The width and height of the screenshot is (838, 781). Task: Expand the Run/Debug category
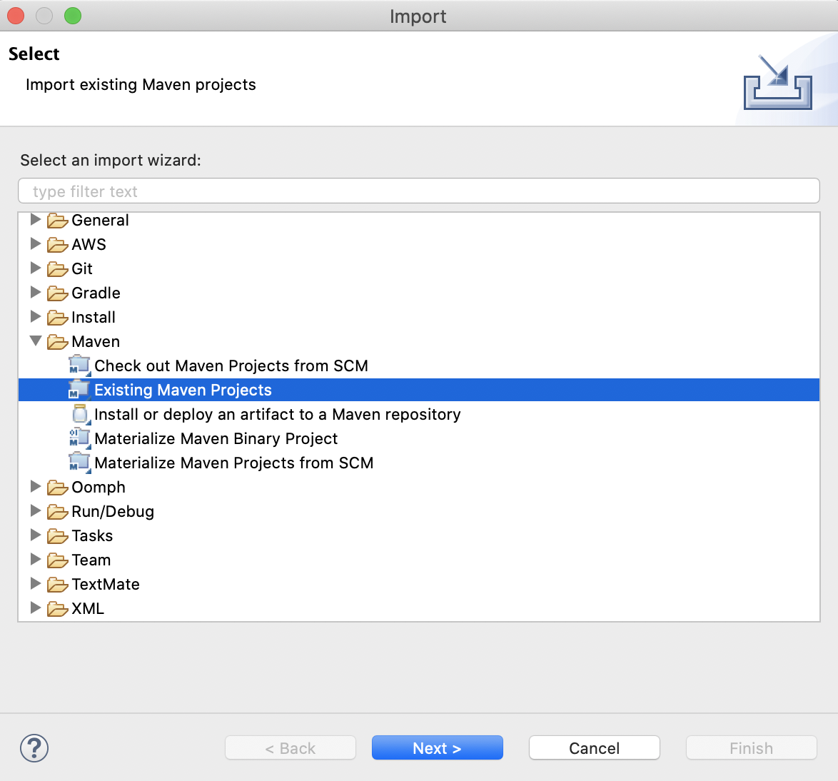(35, 510)
